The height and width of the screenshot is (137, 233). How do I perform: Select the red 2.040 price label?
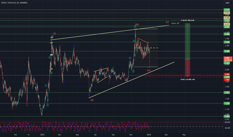click(227, 74)
